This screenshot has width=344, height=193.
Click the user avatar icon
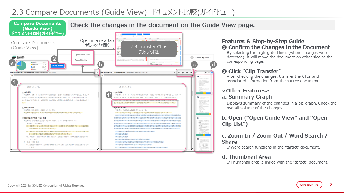(x=192, y=58)
